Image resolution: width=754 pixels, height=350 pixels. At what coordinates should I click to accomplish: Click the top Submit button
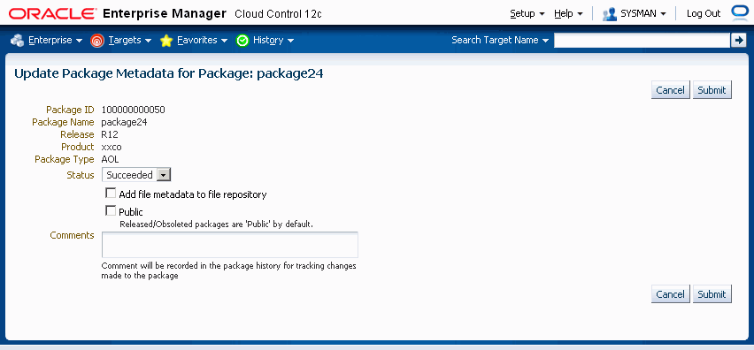(712, 90)
